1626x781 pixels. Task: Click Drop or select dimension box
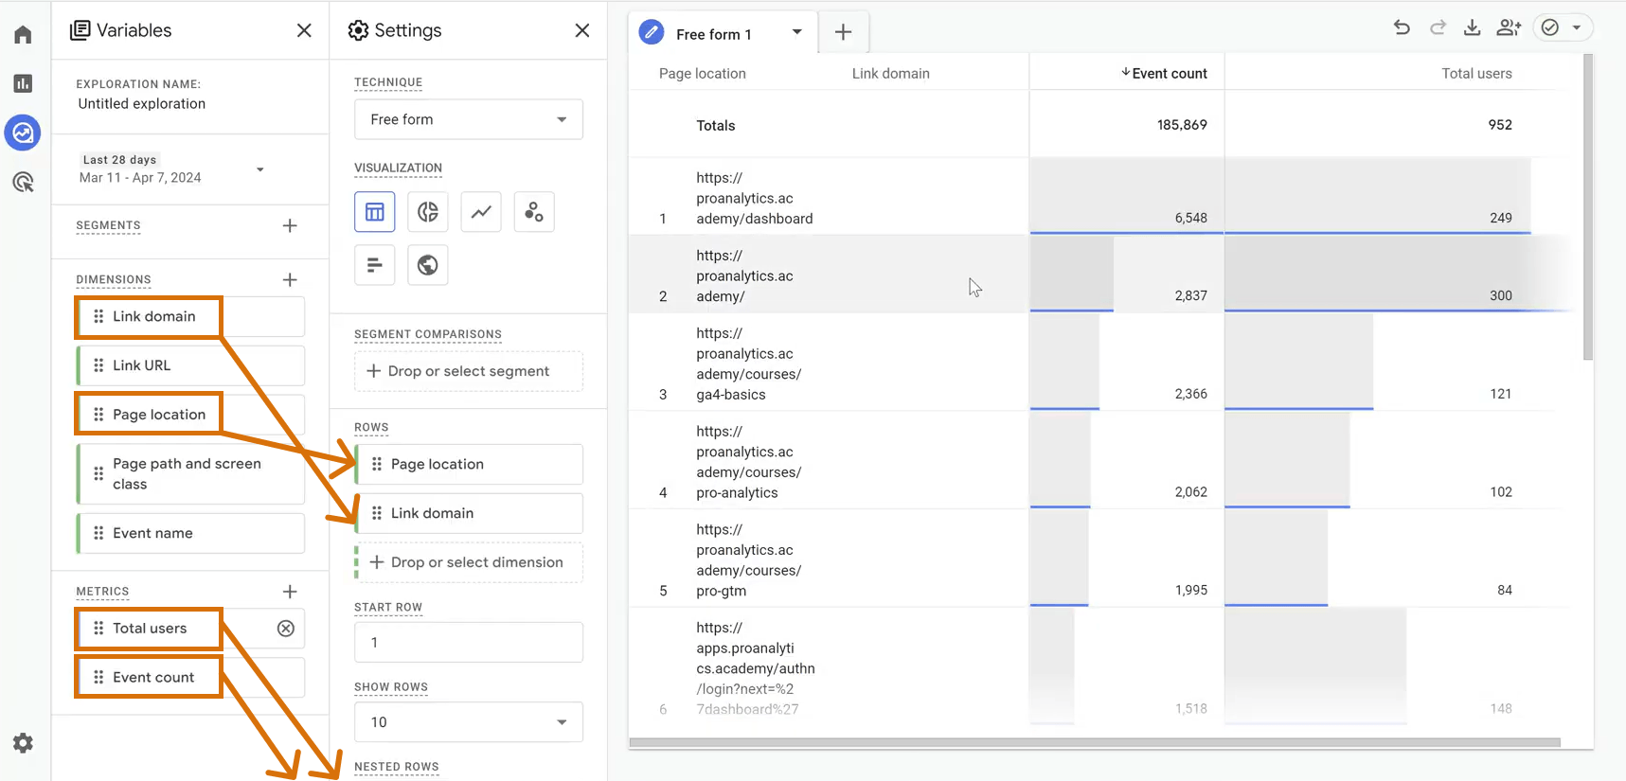pyautogui.click(x=469, y=562)
